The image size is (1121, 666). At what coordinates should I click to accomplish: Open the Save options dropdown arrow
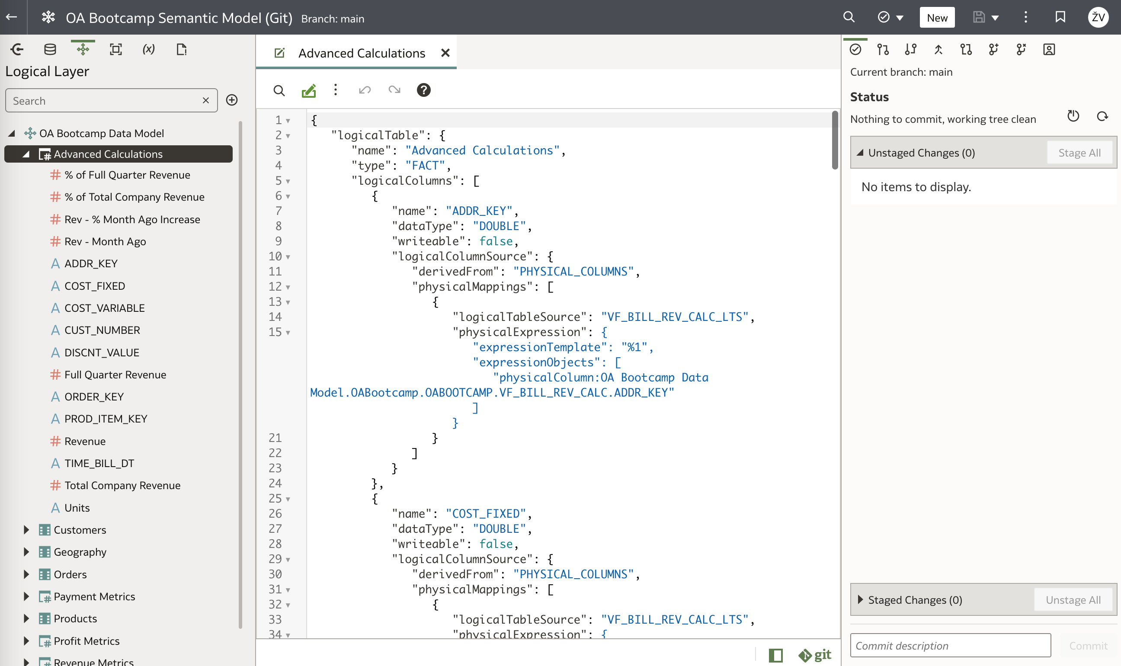pyautogui.click(x=995, y=18)
